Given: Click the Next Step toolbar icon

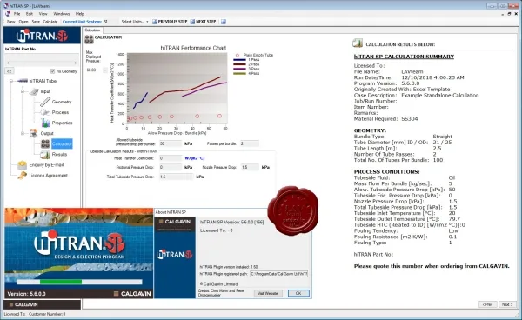Looking at the screenshot, I should (x=192, y=22).
